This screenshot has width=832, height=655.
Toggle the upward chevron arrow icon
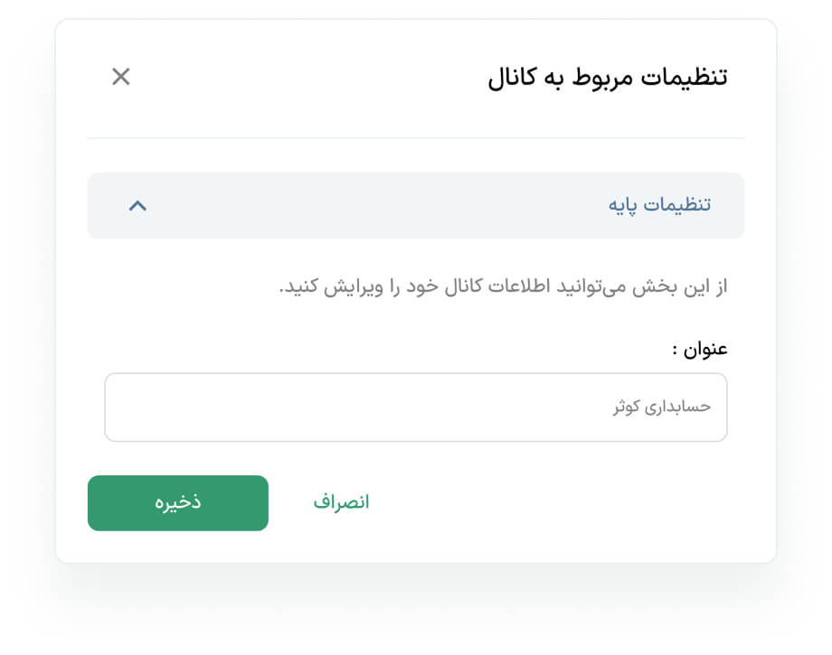137,206
